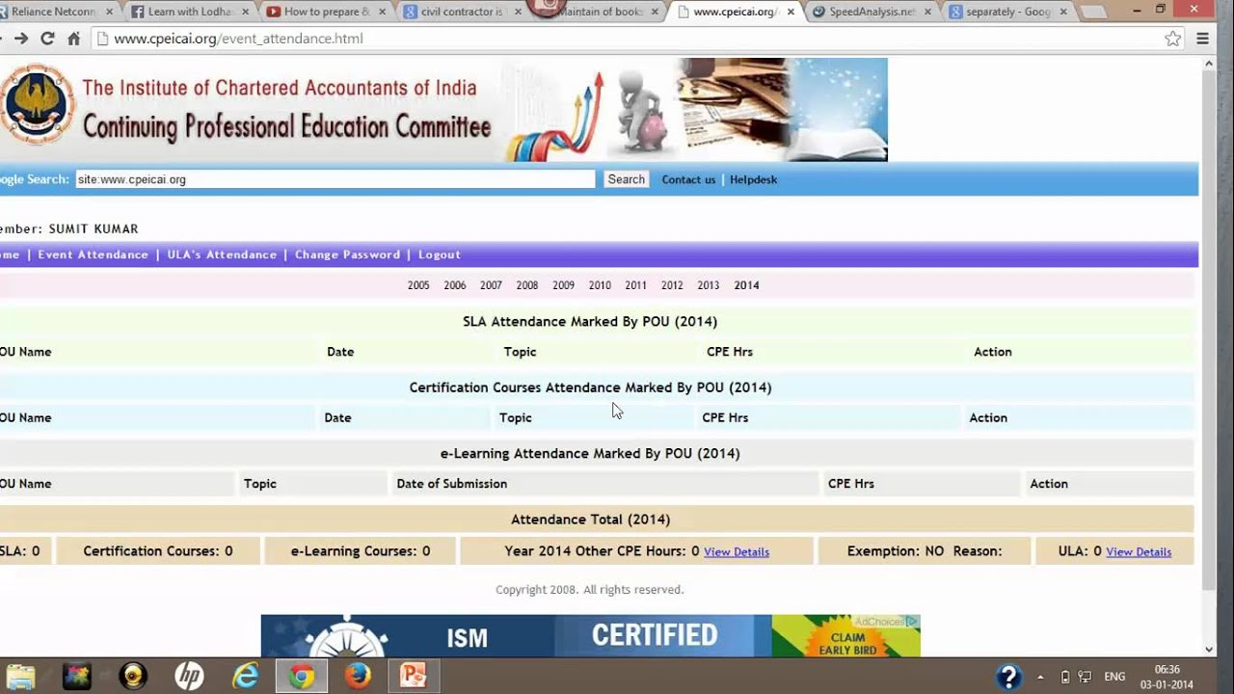The height and width of the screenshot is (694, 1234).
Task: Select year 2011
Action: click(x=635, y=285)
